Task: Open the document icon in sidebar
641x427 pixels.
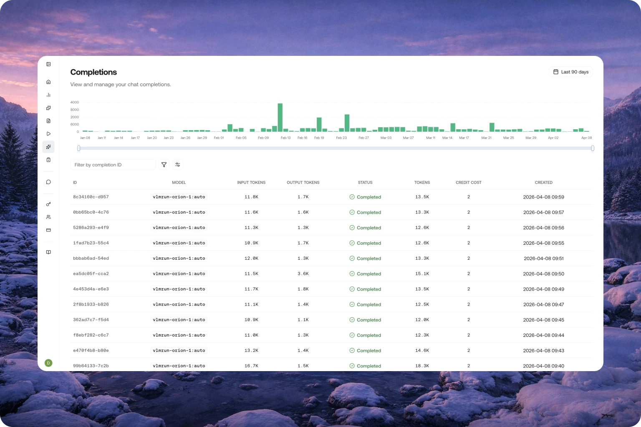Action: 48,121
